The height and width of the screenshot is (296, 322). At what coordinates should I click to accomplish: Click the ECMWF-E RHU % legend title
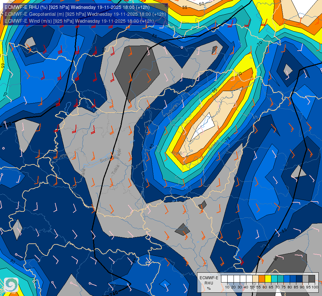point(209,283)
